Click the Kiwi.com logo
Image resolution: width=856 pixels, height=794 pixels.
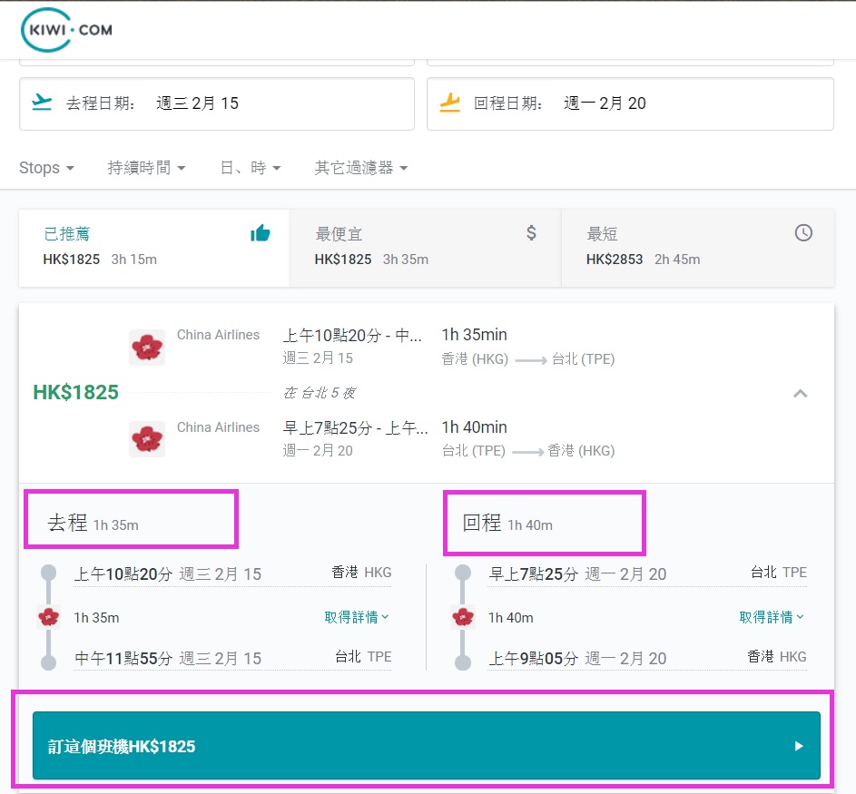(x=66, y=30)
